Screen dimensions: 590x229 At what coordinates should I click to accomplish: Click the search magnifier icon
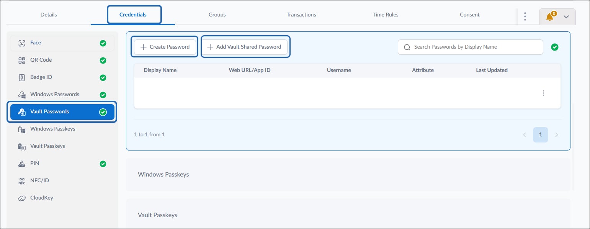click(407, 47)
